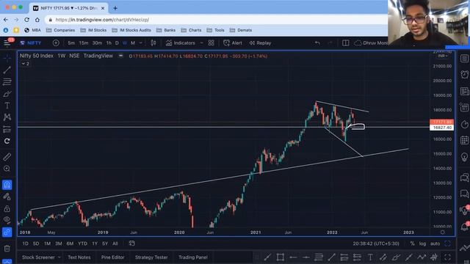470x264 pixels.
Task: Toggle log scale
Action: point(422,243)
